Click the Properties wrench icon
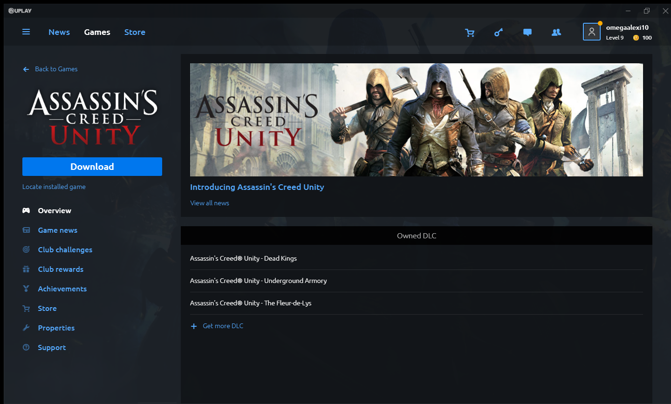Viewport: 671px width, 404px height. [x=26, y=328]
